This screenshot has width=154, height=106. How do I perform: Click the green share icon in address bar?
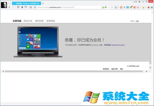103,7
